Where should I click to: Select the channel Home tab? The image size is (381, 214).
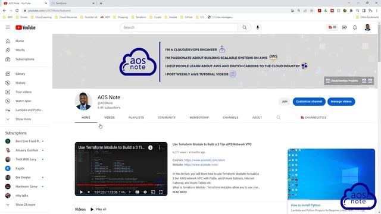click(x=86, y=118)
